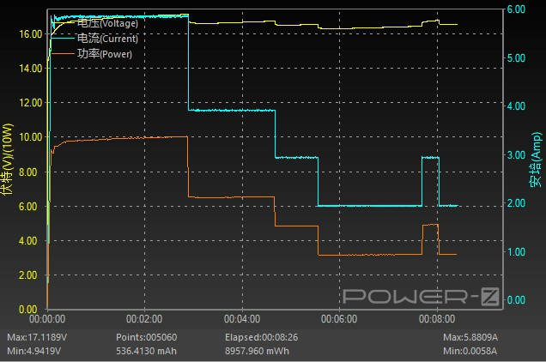The height and width of the screenshot is (362, 546).
Task: Click the Max:5.8809A current readout
Action: pos(471,336)
